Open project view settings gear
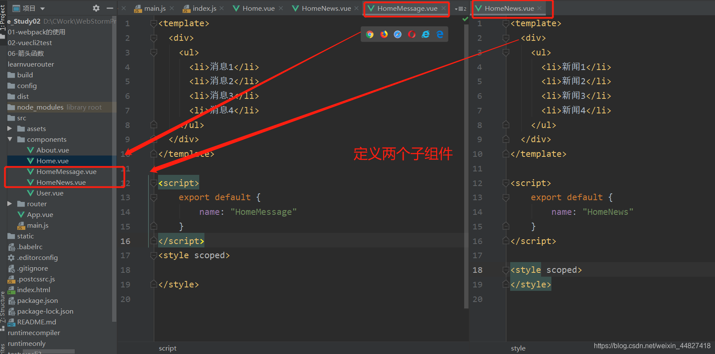The image size is (715, 354). tap(96, 8)
